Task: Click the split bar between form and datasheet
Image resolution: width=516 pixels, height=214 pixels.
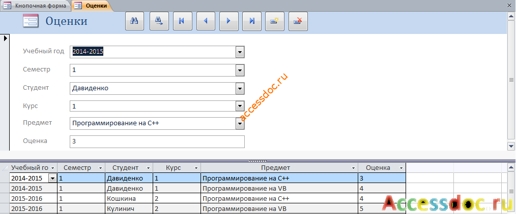Action: click(x=257, y=161)
